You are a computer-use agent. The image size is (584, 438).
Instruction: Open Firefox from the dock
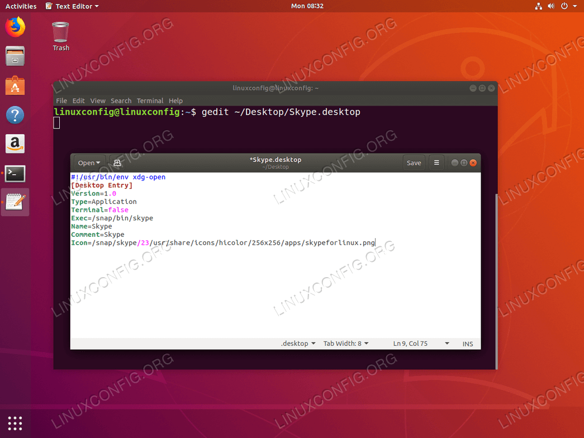tap(15, 26)
